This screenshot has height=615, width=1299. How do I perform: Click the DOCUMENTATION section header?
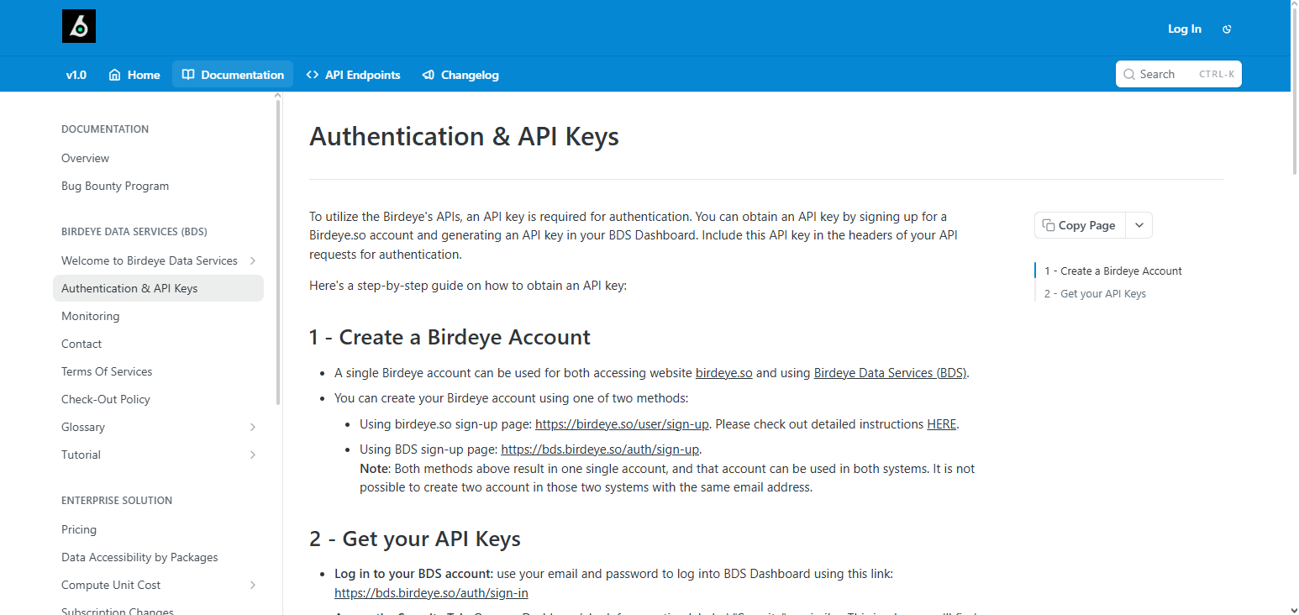105,129
